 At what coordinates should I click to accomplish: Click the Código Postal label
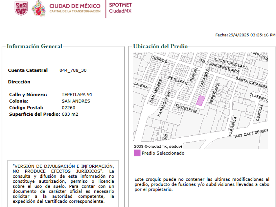click(26, 108)
